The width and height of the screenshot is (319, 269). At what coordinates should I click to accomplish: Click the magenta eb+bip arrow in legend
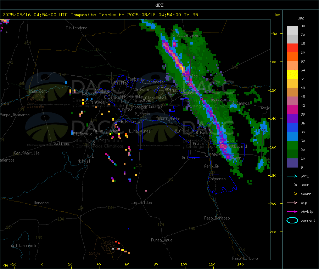click(292, 212)
